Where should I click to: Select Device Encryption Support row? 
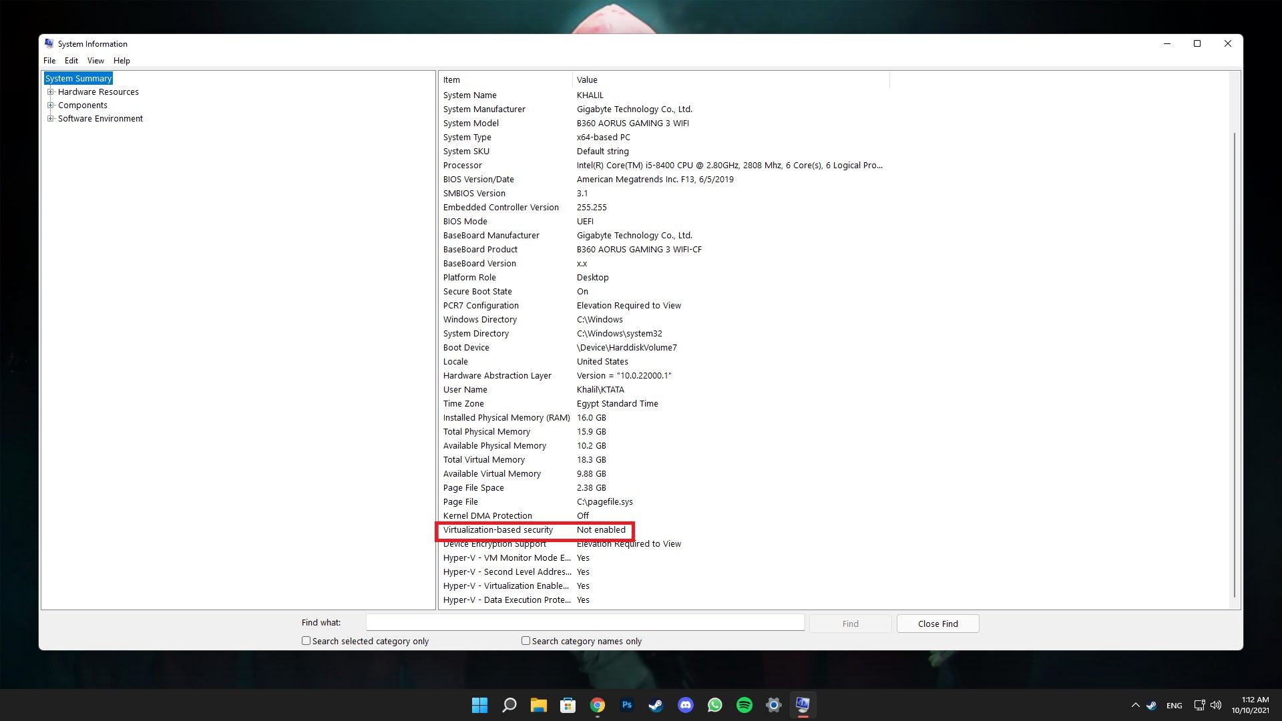664,543
